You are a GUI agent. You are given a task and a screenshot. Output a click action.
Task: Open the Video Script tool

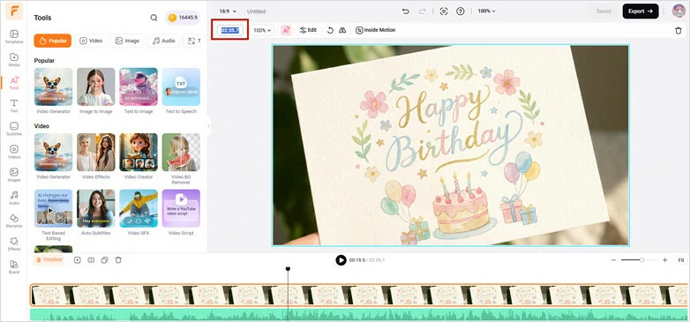tap(181, 213)
